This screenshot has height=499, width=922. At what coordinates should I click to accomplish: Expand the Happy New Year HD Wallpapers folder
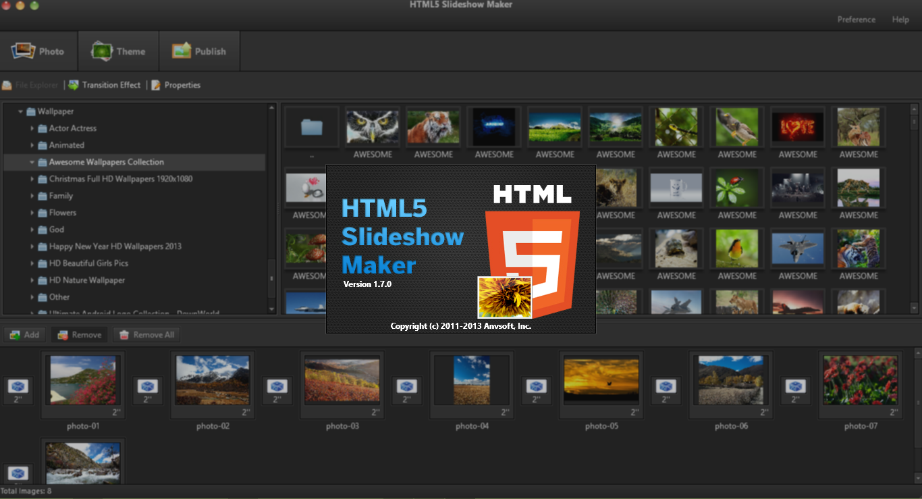point(32,246)
